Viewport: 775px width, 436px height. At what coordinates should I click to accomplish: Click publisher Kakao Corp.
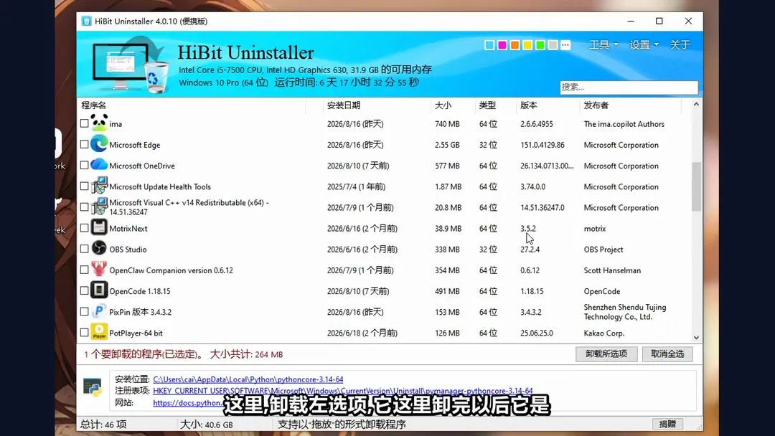604,333
